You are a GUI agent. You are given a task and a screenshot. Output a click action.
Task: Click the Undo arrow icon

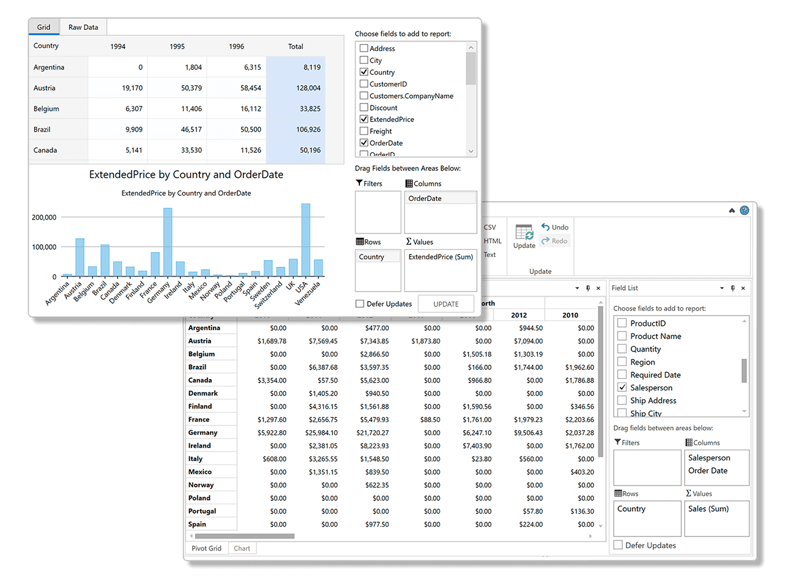[545, 226]
